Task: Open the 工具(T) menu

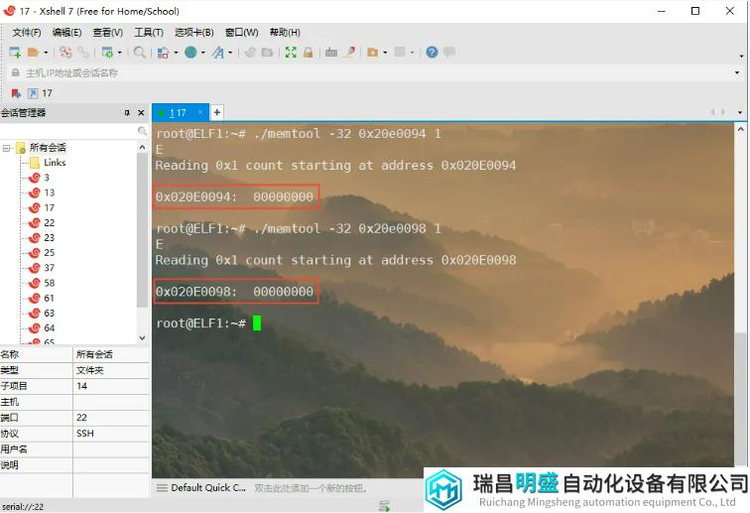Action: coord(149,32)
